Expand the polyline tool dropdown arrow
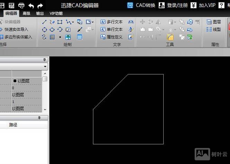Viewport: 230px width, 164px height. click(x=73, y=22)
